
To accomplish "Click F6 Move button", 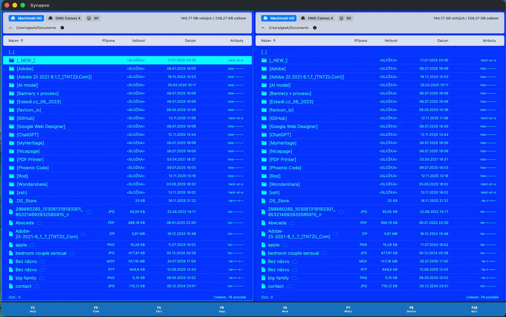I will pos(285,309).
